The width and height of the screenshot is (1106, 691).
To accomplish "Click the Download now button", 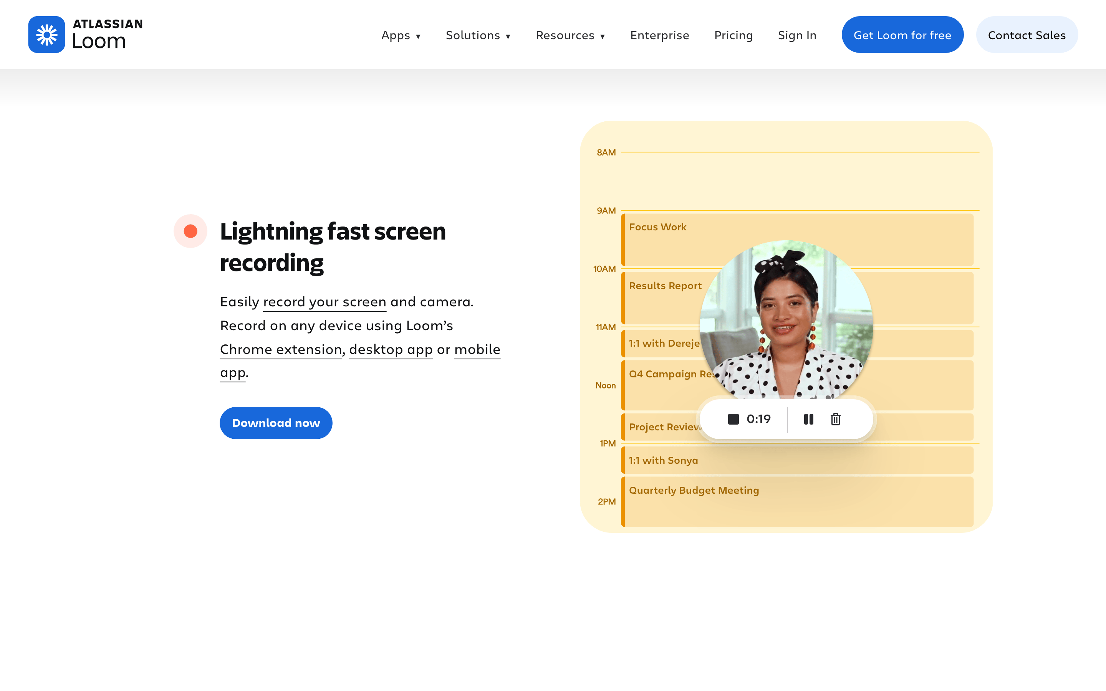I will (276, 423).
